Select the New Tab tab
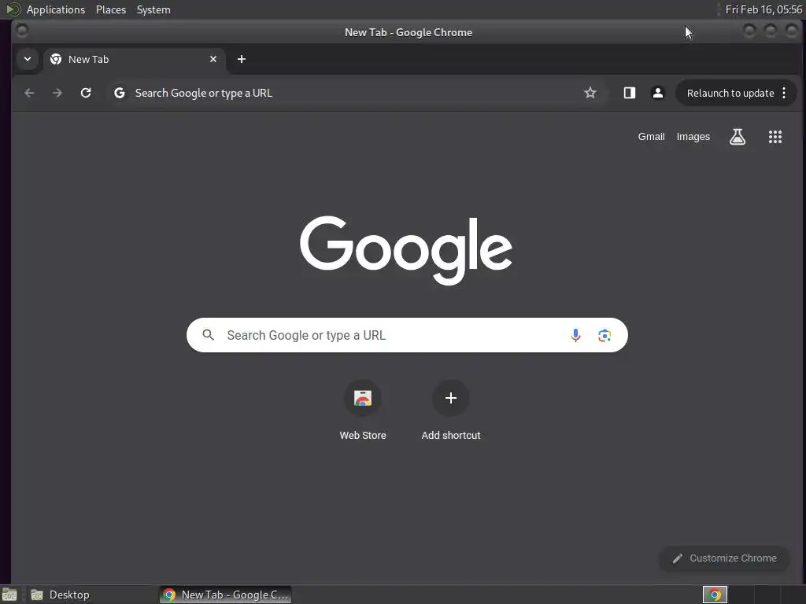Viewport: 806px width, 604px height. 134,59
